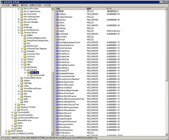Screen dimensions: 169x140
Task: Click the (既定) default value icon
Action: pos(57,11)
